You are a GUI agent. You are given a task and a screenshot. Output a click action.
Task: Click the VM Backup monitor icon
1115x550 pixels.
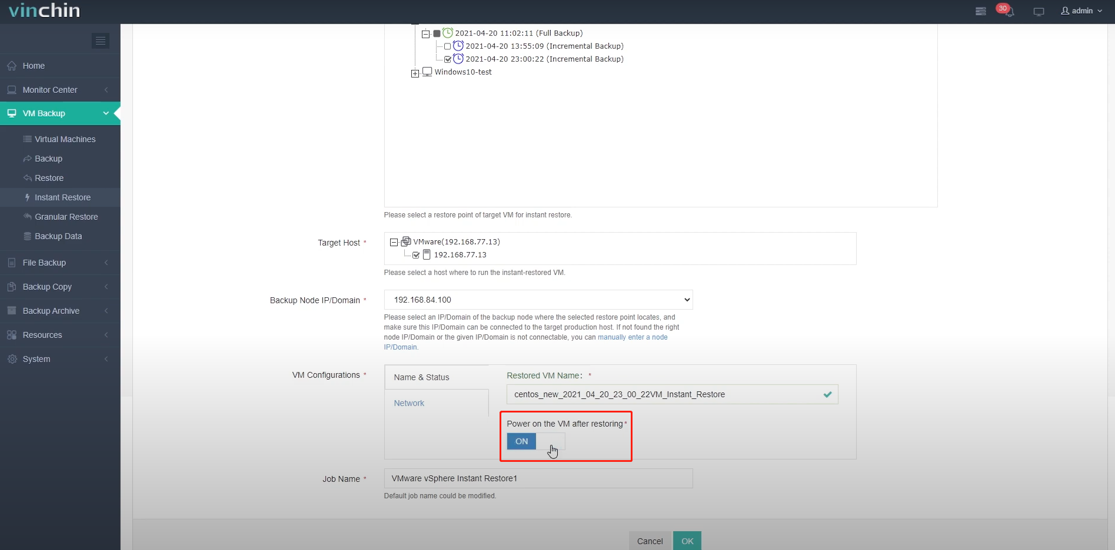12,113
